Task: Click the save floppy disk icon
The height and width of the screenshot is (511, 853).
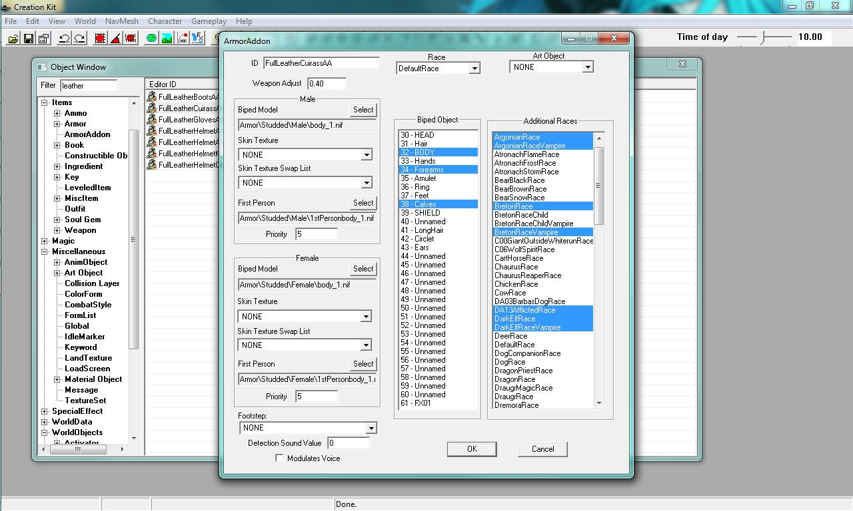Action: pyautogui.click(x=29, y=39)
